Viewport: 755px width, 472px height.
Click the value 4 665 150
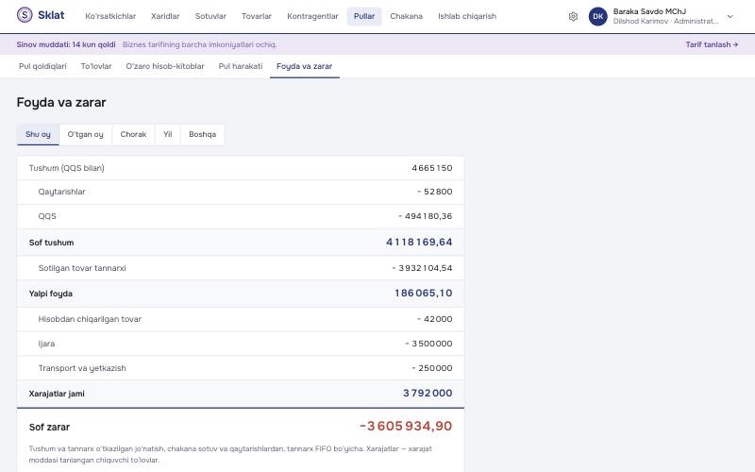point(432,168)
